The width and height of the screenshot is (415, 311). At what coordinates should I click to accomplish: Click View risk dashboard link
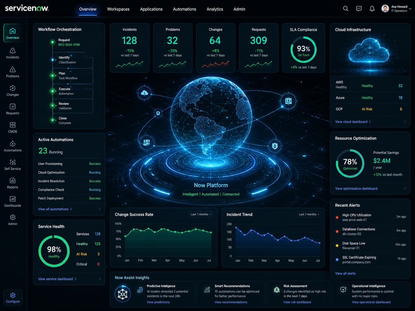pos(297,302)
